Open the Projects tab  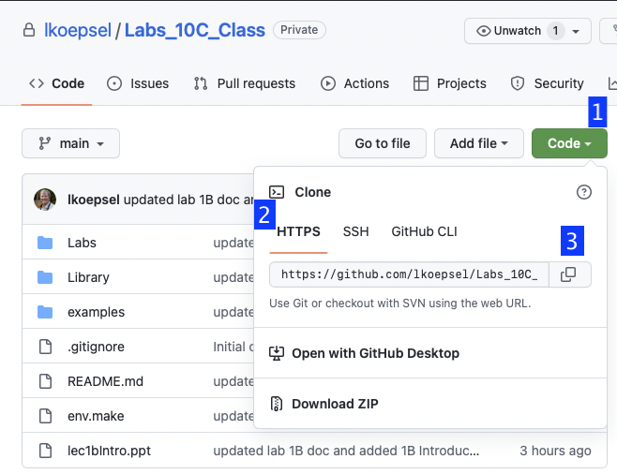pyautogui.click(x=450, y=83)
